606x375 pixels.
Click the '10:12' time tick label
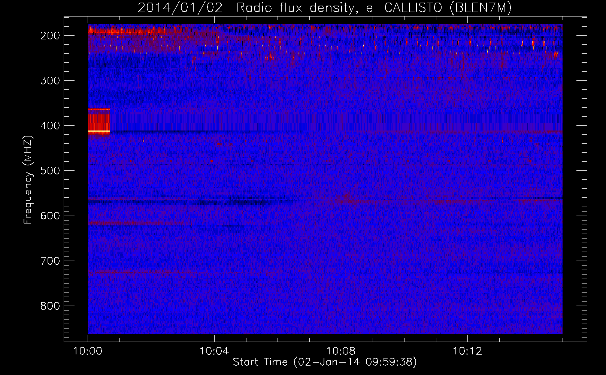[x=467, y=351]
